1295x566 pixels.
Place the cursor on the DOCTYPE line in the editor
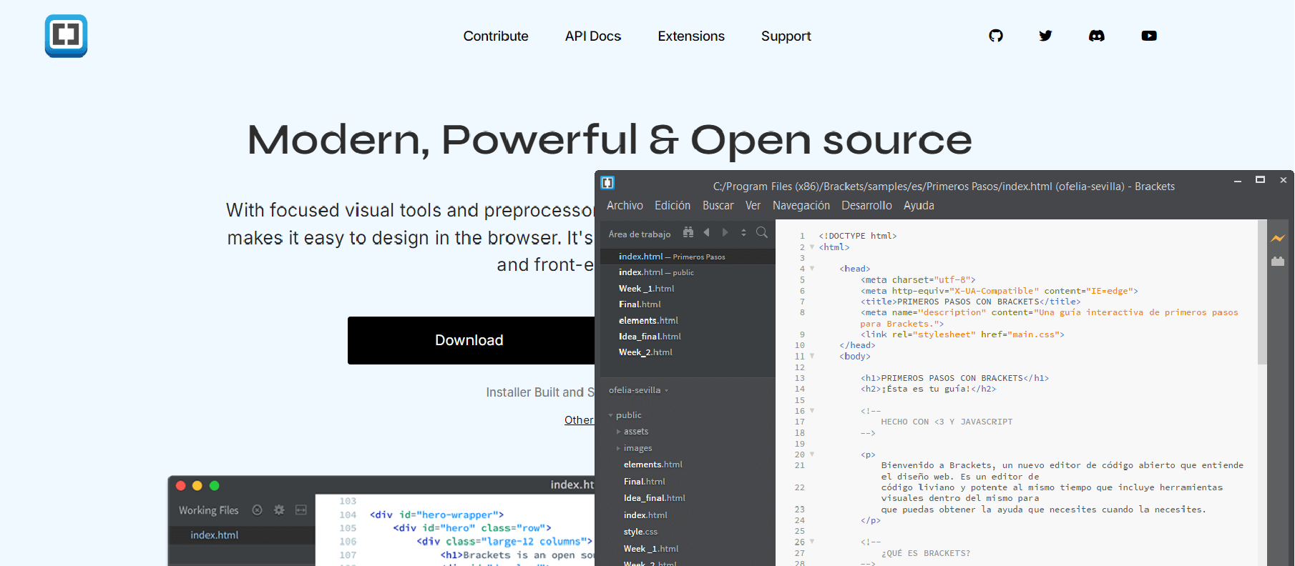point(858,236)
